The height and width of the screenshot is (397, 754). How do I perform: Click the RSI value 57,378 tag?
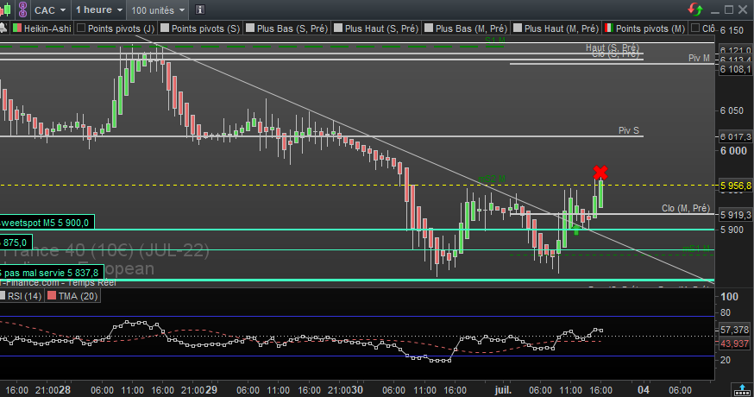point(734,330)
